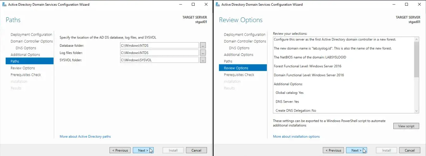The image size is (426, 156).
Task: Go to DNS Options in Paths window
Action: point(26,48)
